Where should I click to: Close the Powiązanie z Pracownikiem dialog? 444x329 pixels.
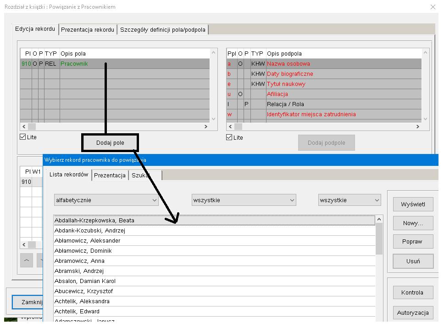tap(433, 7)
